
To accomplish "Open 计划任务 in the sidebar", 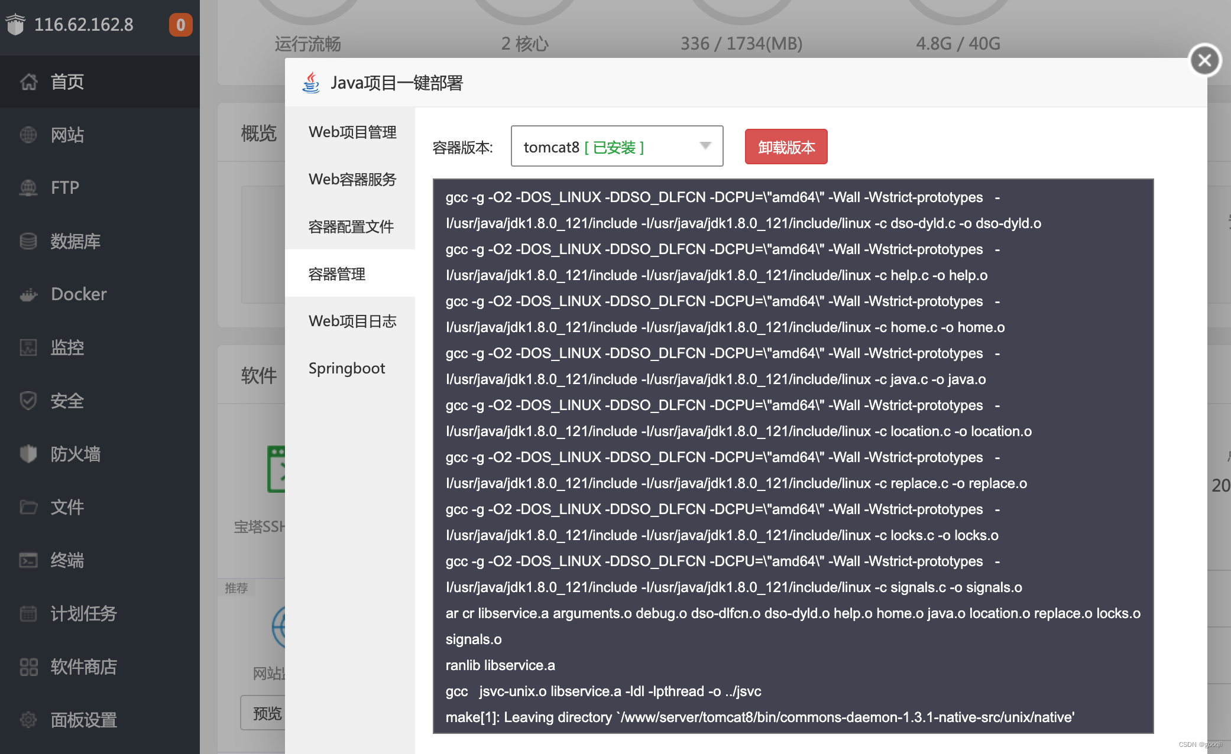I will click(x=100, y=613).
